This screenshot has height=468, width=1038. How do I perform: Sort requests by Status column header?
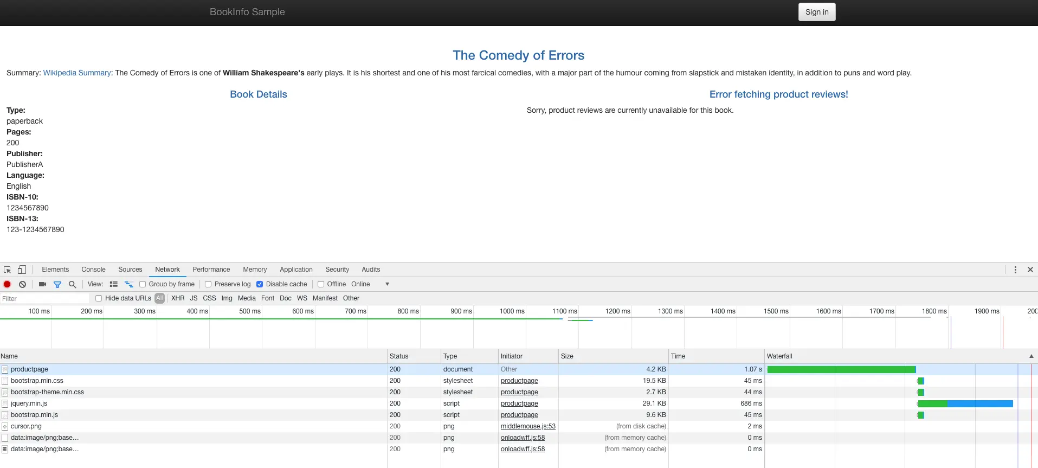pyautogui.click(x=414, y=356)
